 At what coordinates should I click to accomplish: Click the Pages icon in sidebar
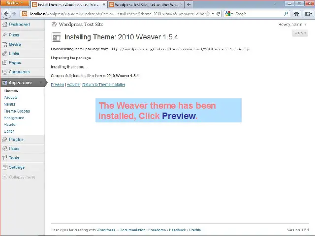4,62
